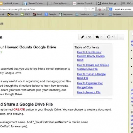Open the Google bookmark in bookmarks bar
This screenshot has height=133, width=133.
[x=50, y=14]
